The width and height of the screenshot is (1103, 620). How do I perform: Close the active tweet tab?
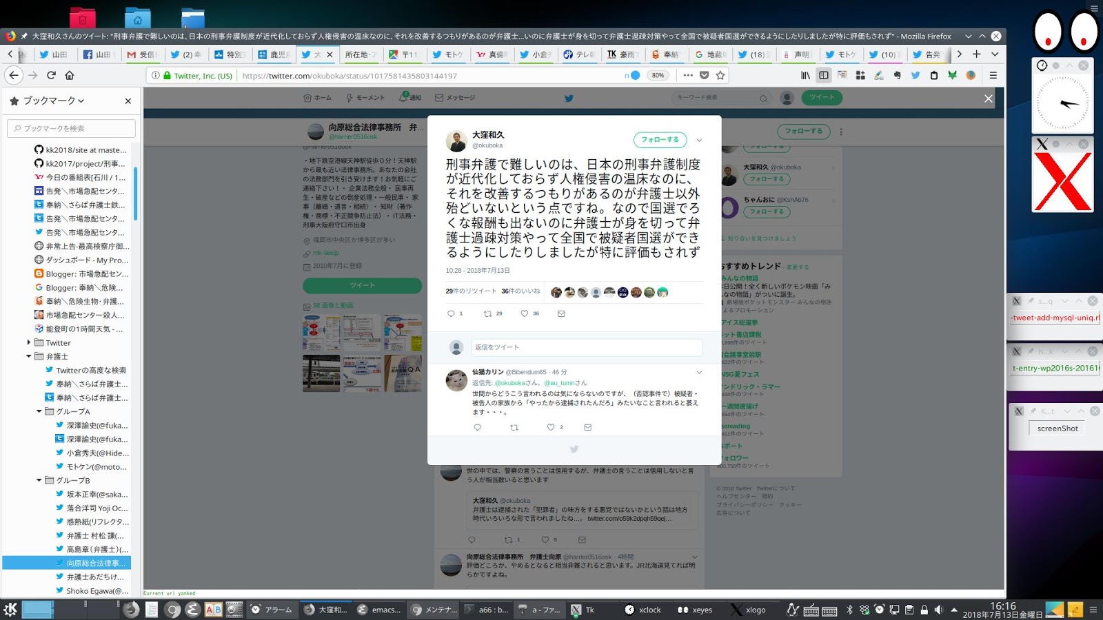click(330, 54)
